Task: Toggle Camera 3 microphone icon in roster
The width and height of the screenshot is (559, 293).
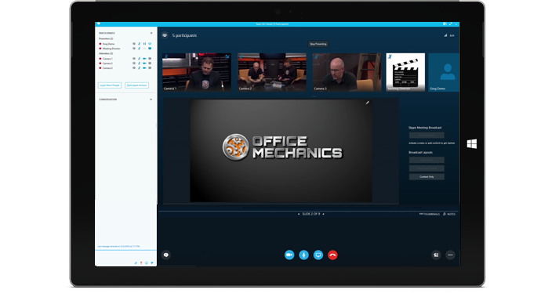Action: (140, 67)
